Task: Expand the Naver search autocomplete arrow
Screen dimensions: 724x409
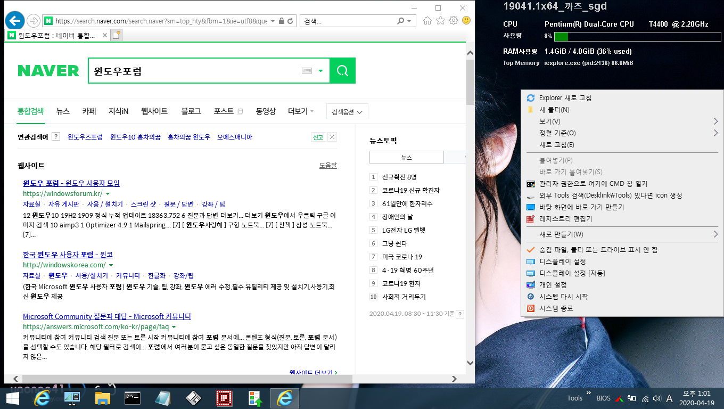Action: point(320,71)
